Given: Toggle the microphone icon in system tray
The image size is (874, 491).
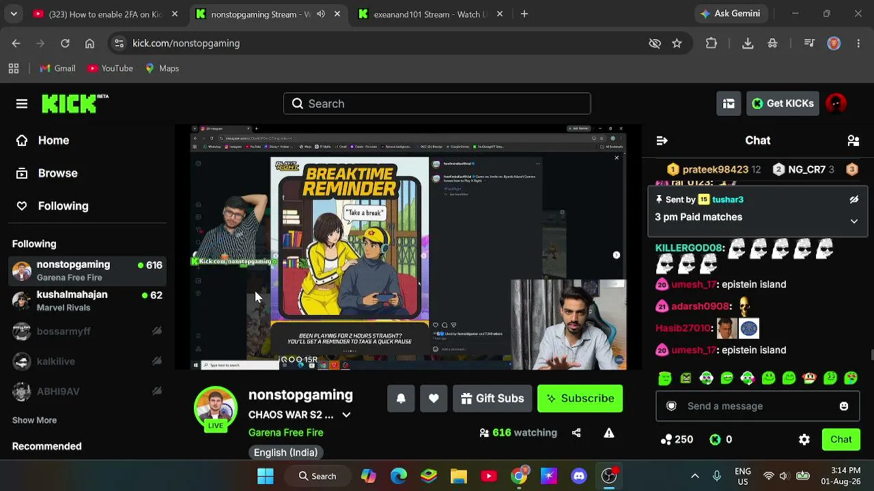Looking at the screenshot, I should (x=717, y=476).
